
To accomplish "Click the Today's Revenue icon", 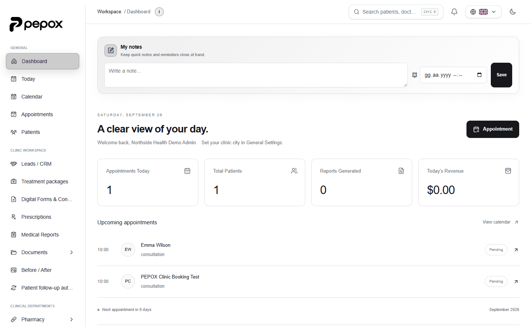I will (508, 171).
